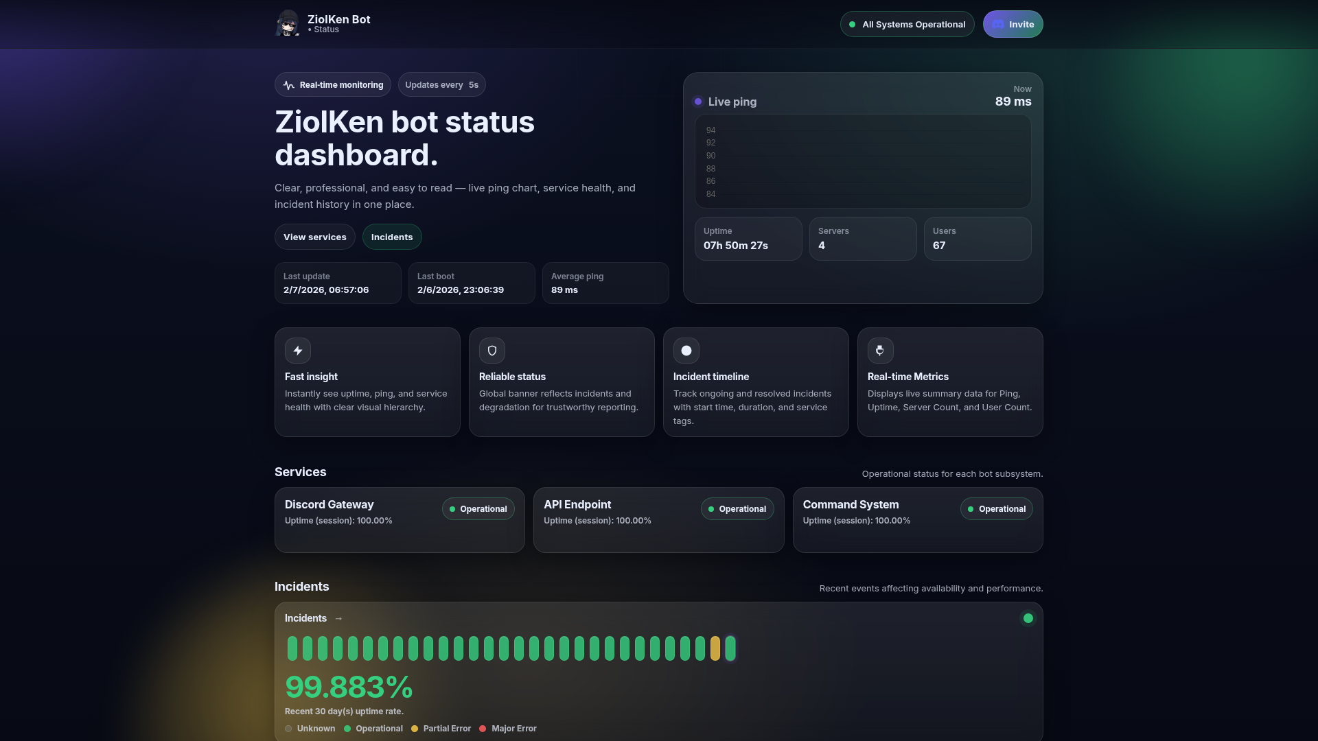Click the purple Live ping dot indicator

tap(698, 102)
